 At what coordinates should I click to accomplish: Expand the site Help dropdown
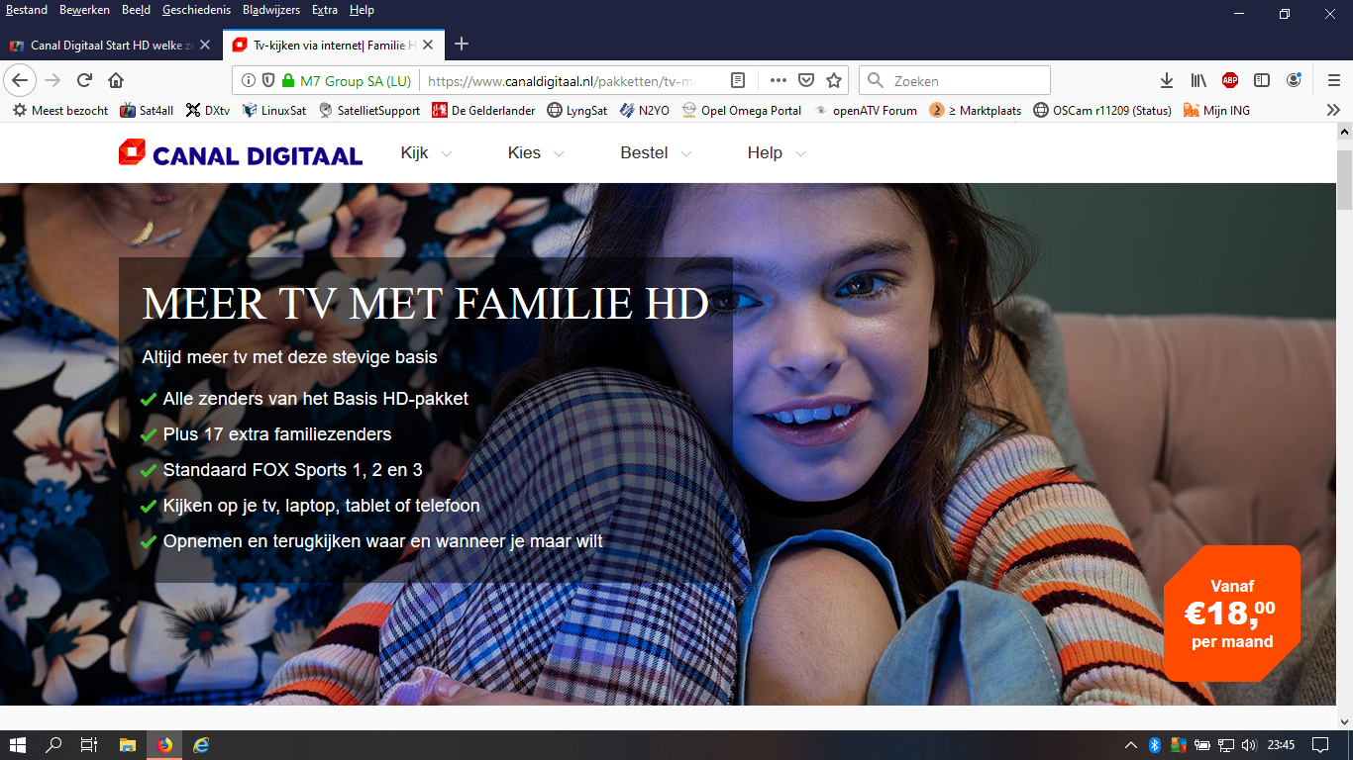tap(777, 152)
